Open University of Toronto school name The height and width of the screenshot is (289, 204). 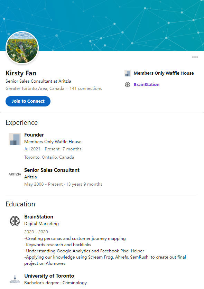point(49,276)
